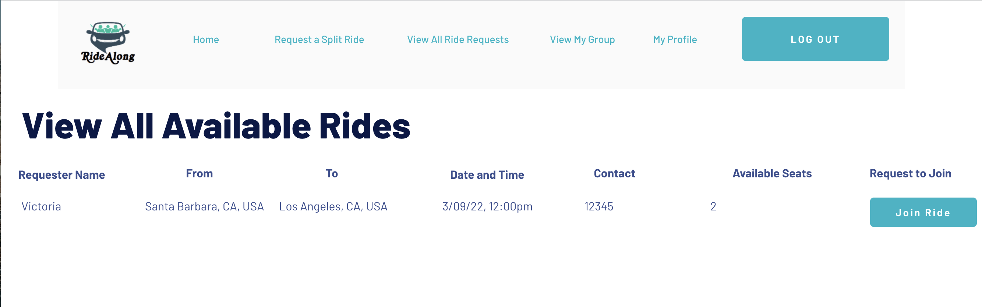Open View All Ride Requests

point(458,40)
